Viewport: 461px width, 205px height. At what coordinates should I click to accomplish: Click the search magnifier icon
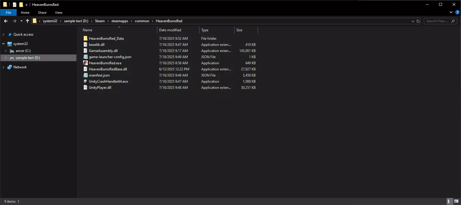point(453,21)
